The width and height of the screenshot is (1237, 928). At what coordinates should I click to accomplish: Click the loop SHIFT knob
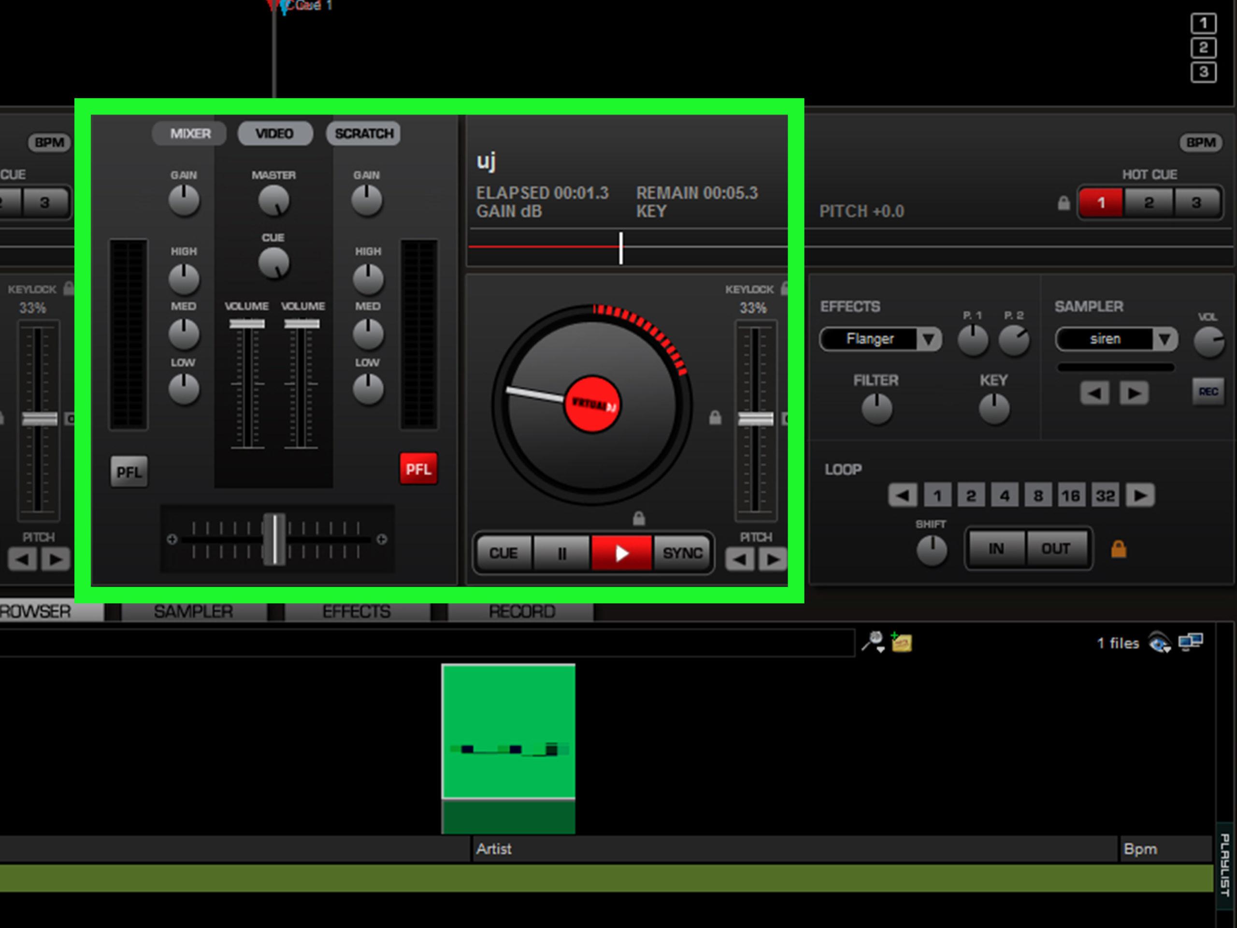(x=932, y=551)
